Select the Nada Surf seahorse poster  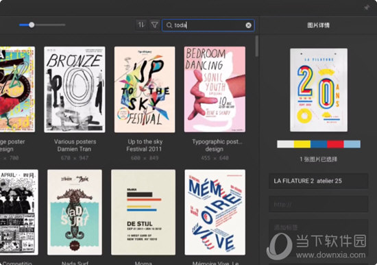tap(75, 212)
